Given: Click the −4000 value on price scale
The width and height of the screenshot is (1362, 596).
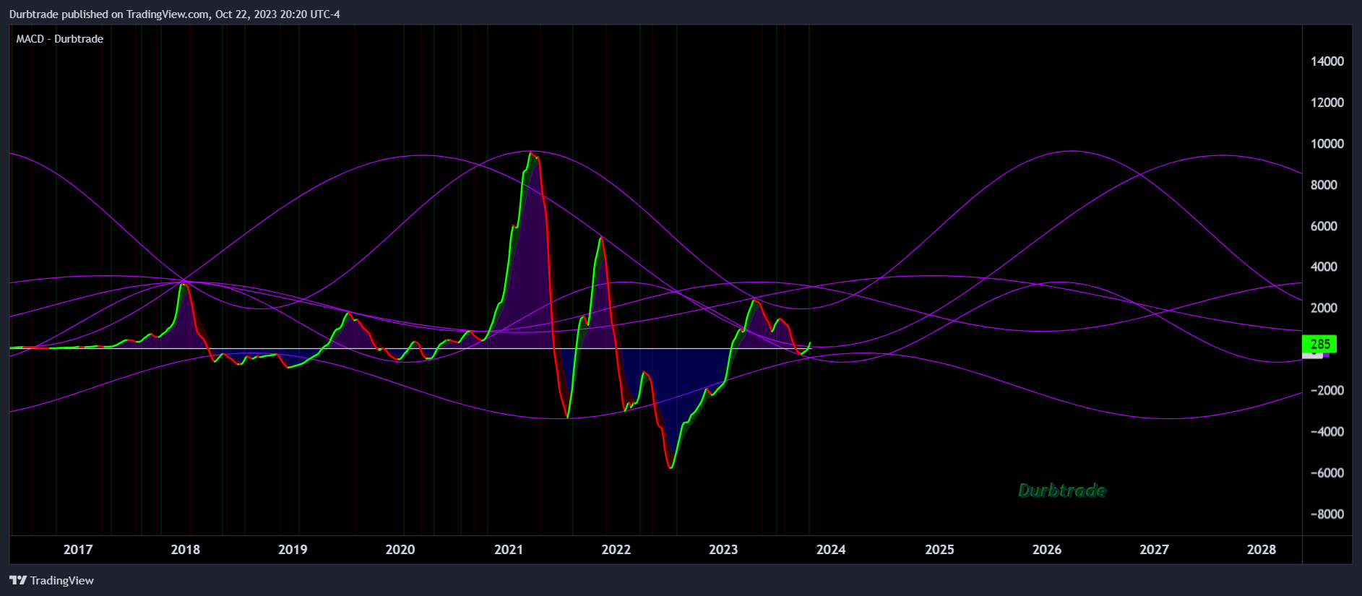Looking at the screenshot, I should tap(1327, 432).
